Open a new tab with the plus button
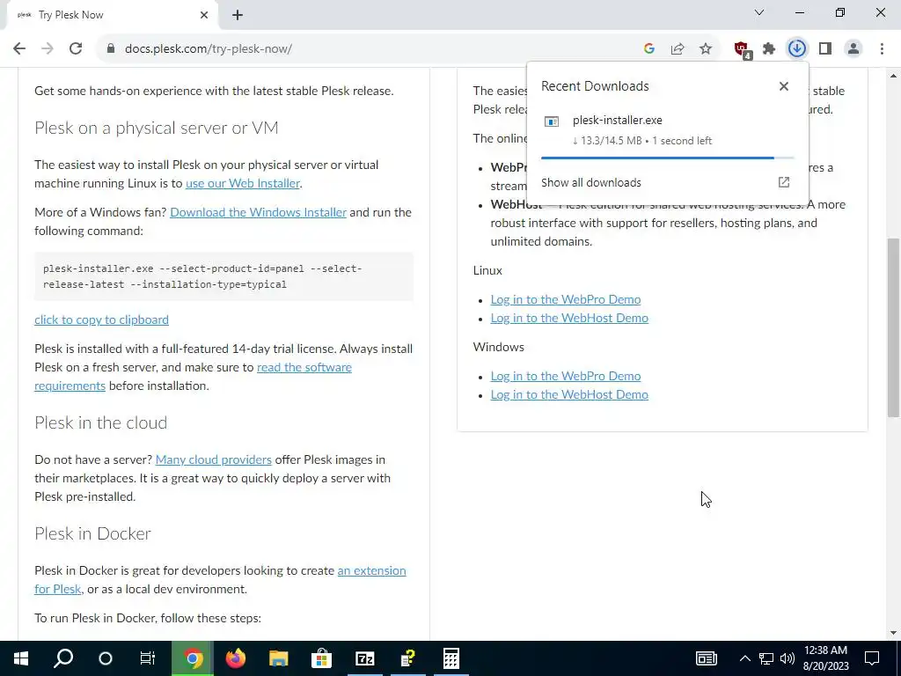Image resolution: width=901 pixels, height=676 pixels. coord(238,16)
